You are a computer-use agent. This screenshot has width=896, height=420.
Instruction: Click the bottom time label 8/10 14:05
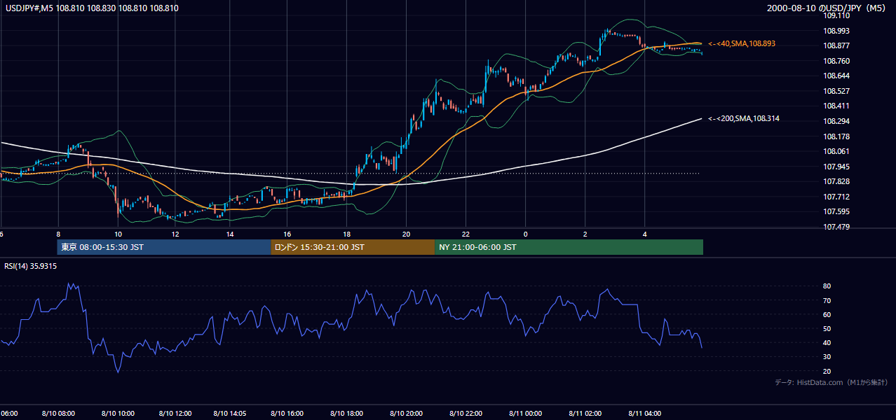point(231,413)
